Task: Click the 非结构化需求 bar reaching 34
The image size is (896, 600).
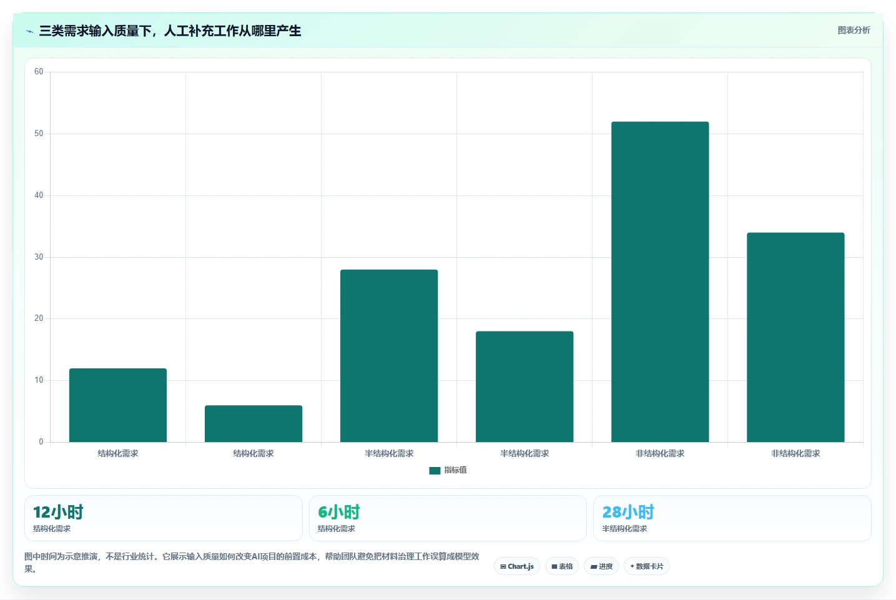Action: tap(795, 337)
